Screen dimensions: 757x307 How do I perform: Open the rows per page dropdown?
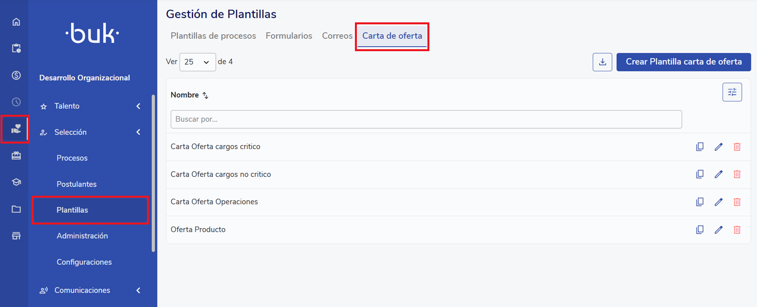pyautogui.click(x=197, y=62)
